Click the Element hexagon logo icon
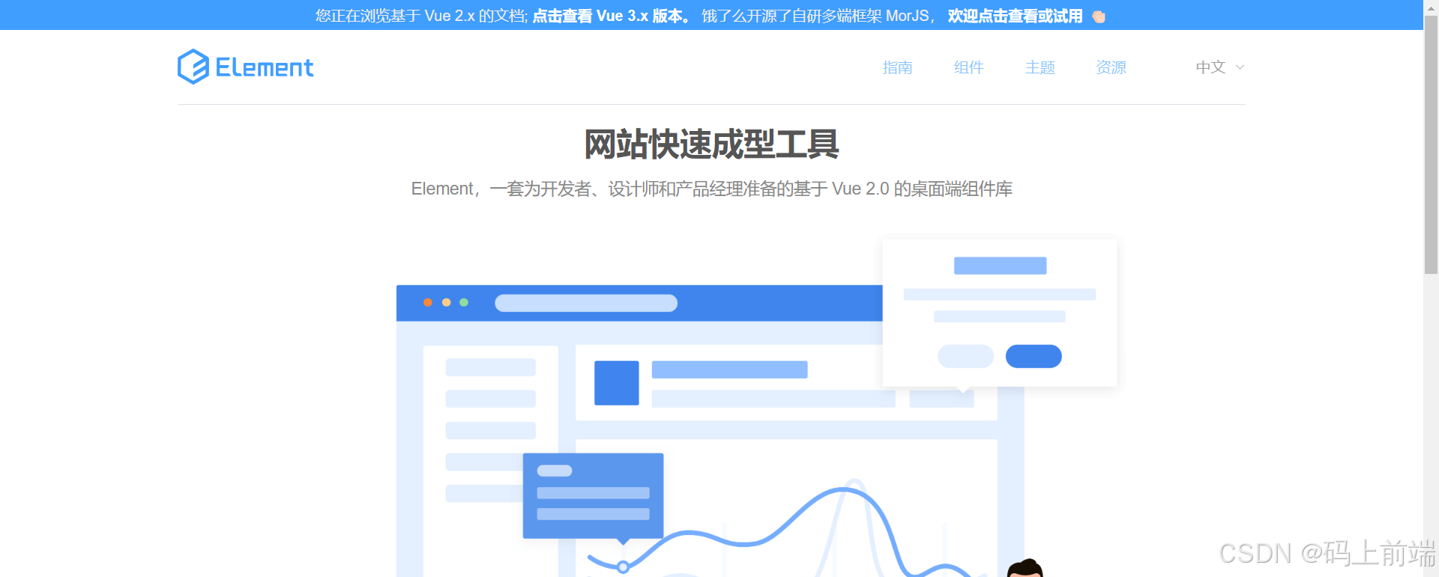 click(x=193, y=67)
